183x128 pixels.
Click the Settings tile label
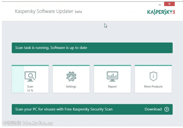coord(71,87)
